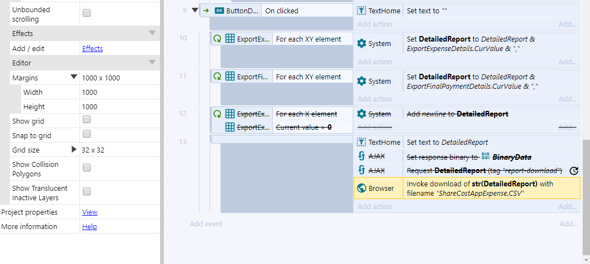Open the Effects link

(x=93, y=48)
